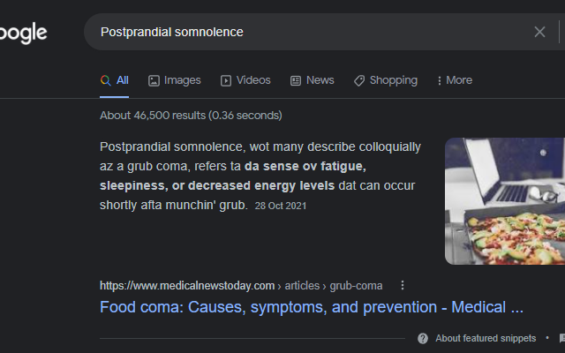Open the pizza image thumbnail
The width and height of the screenshot is (565, 353).
click(x=505, y=201)
